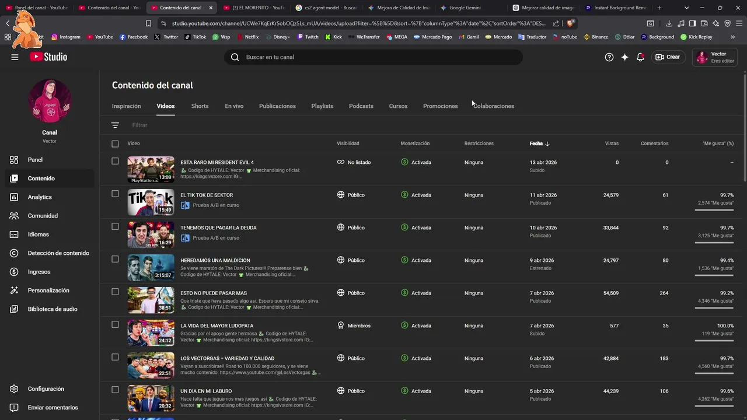The height and width of the screenshot is (420, 747).
Task: Open the help question mark icon
Action: (x=609, y=57)
